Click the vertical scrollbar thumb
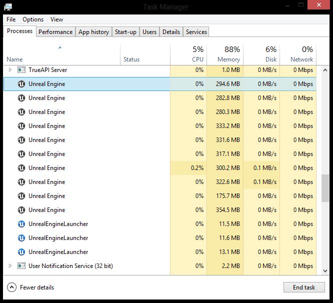Viewport: 333px width, 303px height. (x=325, y=188)
